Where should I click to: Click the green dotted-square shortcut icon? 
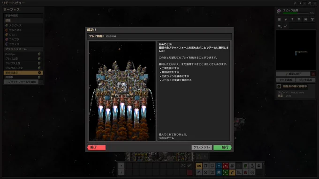[x=226, y=172]
